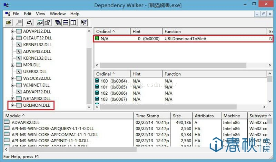Viewport: 276px width, 162px height.
Task: Click the module icon next to MPR.DLL
Action: point(19,65)
